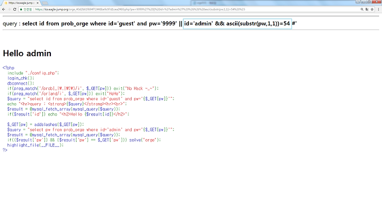This screenshot has width=382, height=206.
Task: Click the "Hello admin" heading
Action: click(27, 53)
